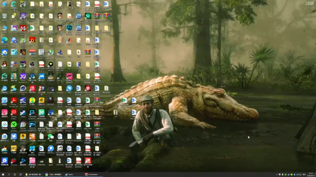Select the OBS Studio shortcut
The width and height of the screenshot is (316, 177).
tap(32, 66)
